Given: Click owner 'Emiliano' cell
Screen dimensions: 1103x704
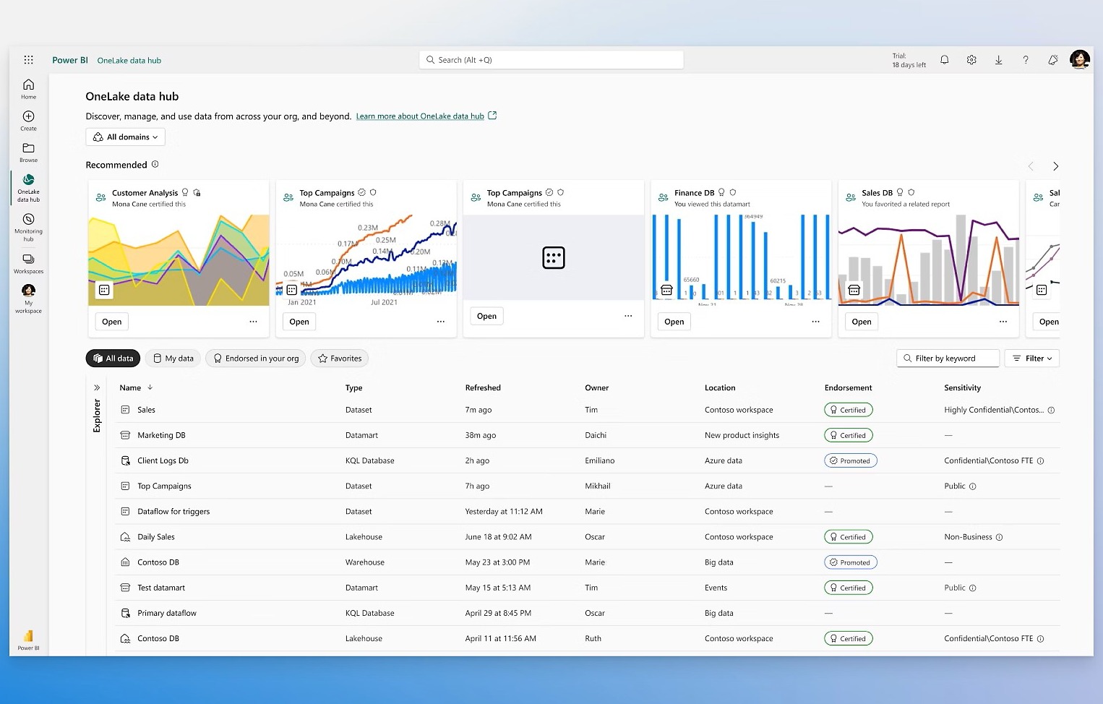Looking at the screenshot, I should coord(600,460).
